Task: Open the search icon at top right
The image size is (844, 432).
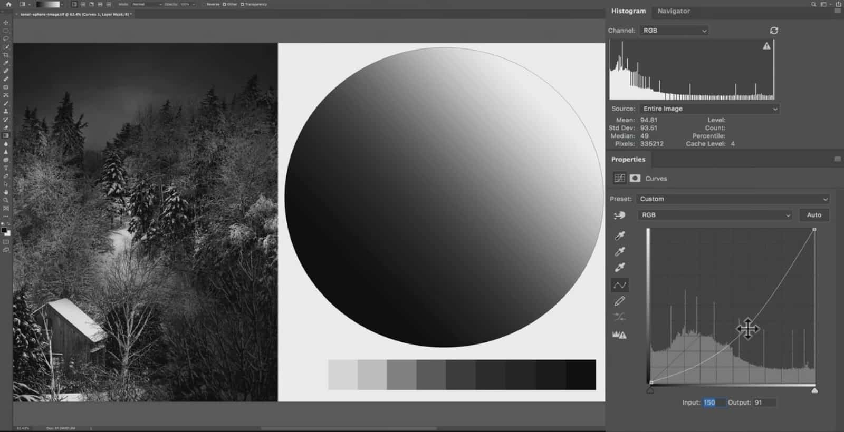Action: (x=813, y=4)
